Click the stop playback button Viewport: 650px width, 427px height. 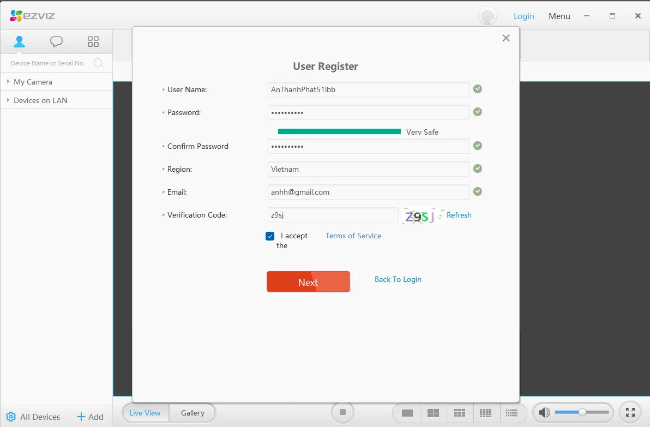coord(342,412)
